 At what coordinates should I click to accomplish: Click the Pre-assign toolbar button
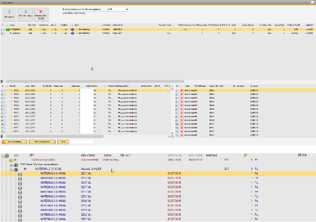pos(9,14)
